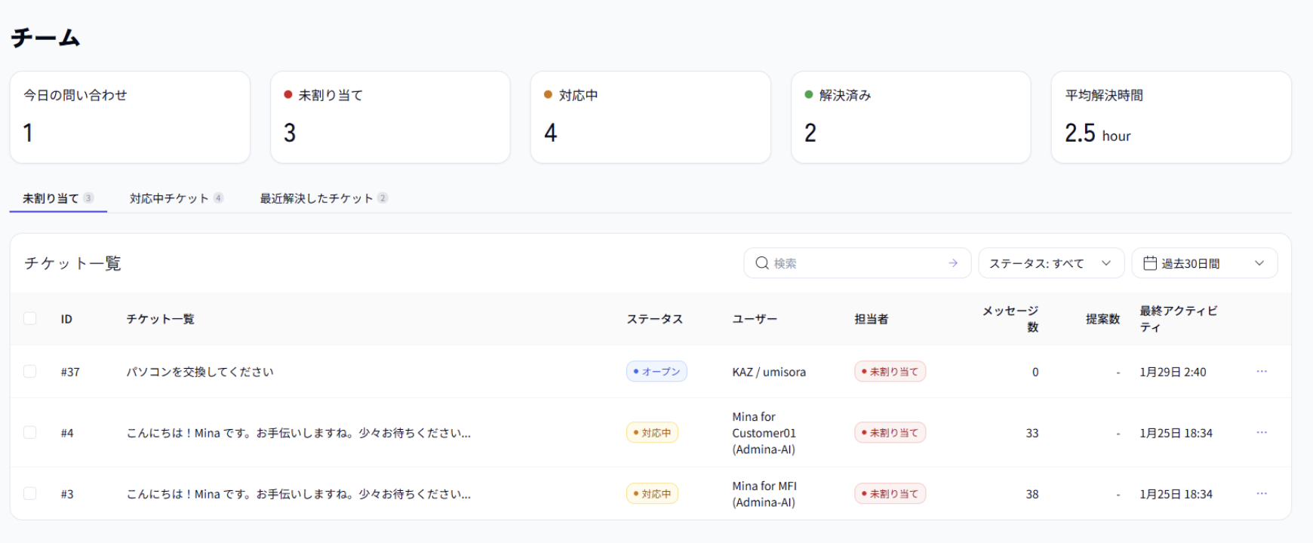Click user Mina for MFI (Admina-AI)
Image resolution: width=1313 pixels, height=543 pixels.
click(x=764, y=494)
